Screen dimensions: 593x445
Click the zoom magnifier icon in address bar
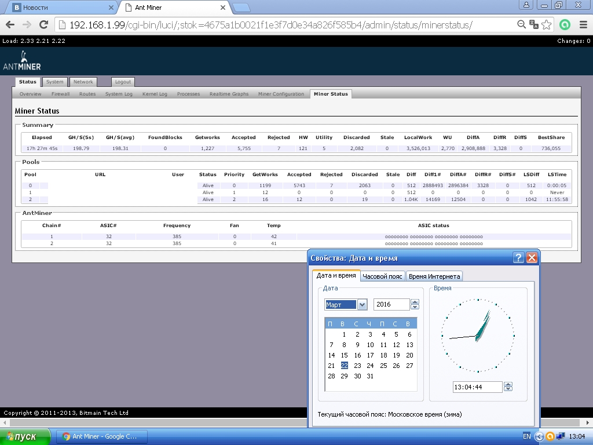[x=521, y=25]
